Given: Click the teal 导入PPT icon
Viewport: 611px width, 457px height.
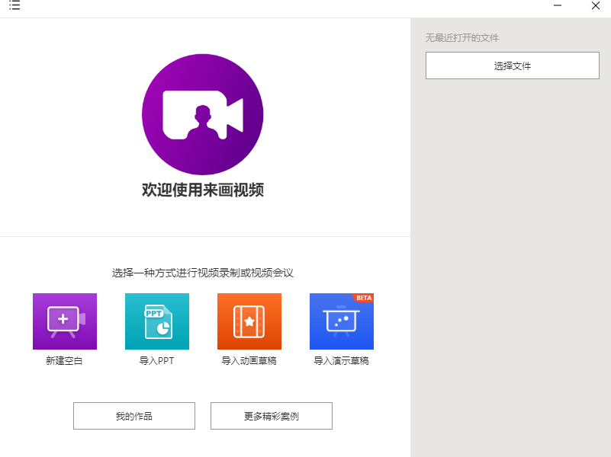Looking at the screenshot, I should click(157, 321).
